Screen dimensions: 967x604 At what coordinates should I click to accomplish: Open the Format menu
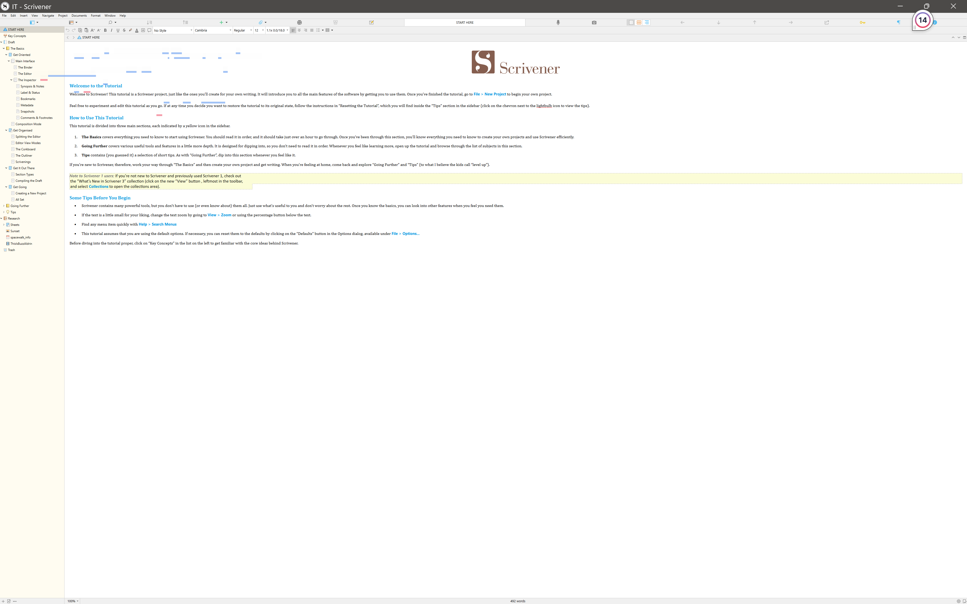pos(95,16)
